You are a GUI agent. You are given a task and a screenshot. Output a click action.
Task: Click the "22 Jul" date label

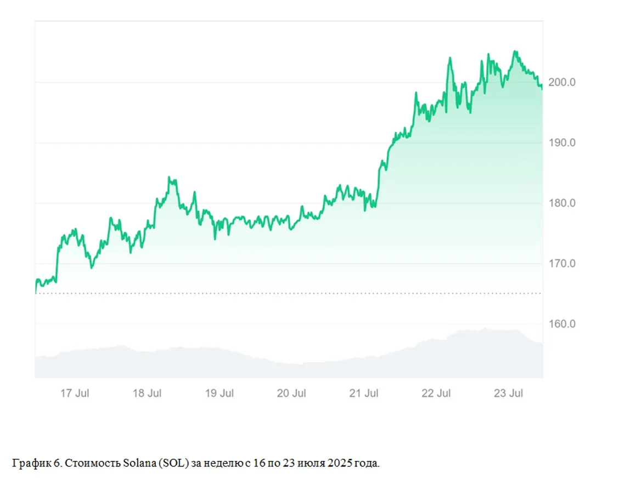click(436, 394)
